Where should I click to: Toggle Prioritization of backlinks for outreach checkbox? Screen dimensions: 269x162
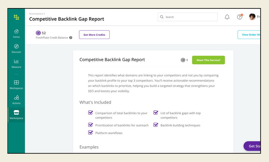(91, 125)
